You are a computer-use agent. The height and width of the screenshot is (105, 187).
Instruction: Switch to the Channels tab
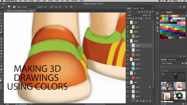[136, 8]
